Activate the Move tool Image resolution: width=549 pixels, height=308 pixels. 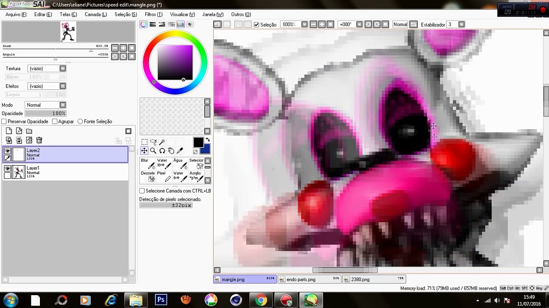pyautogui.click(x=144, y=151)
